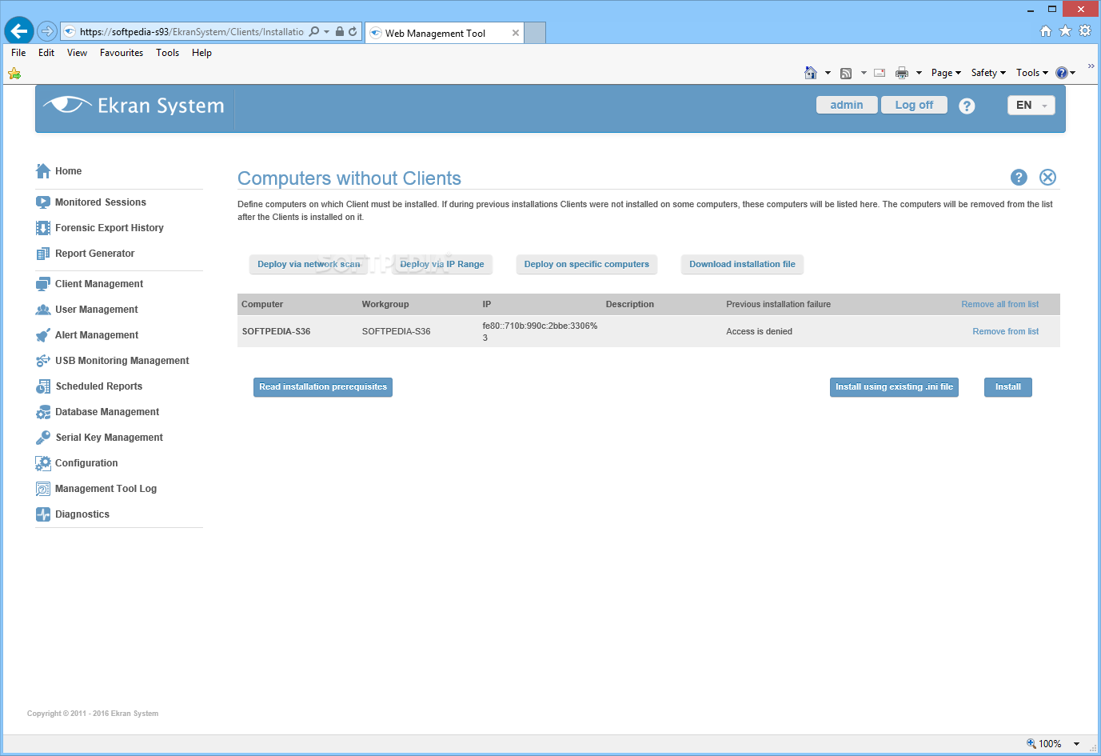Click the Database Management icon

click(43, 412)
